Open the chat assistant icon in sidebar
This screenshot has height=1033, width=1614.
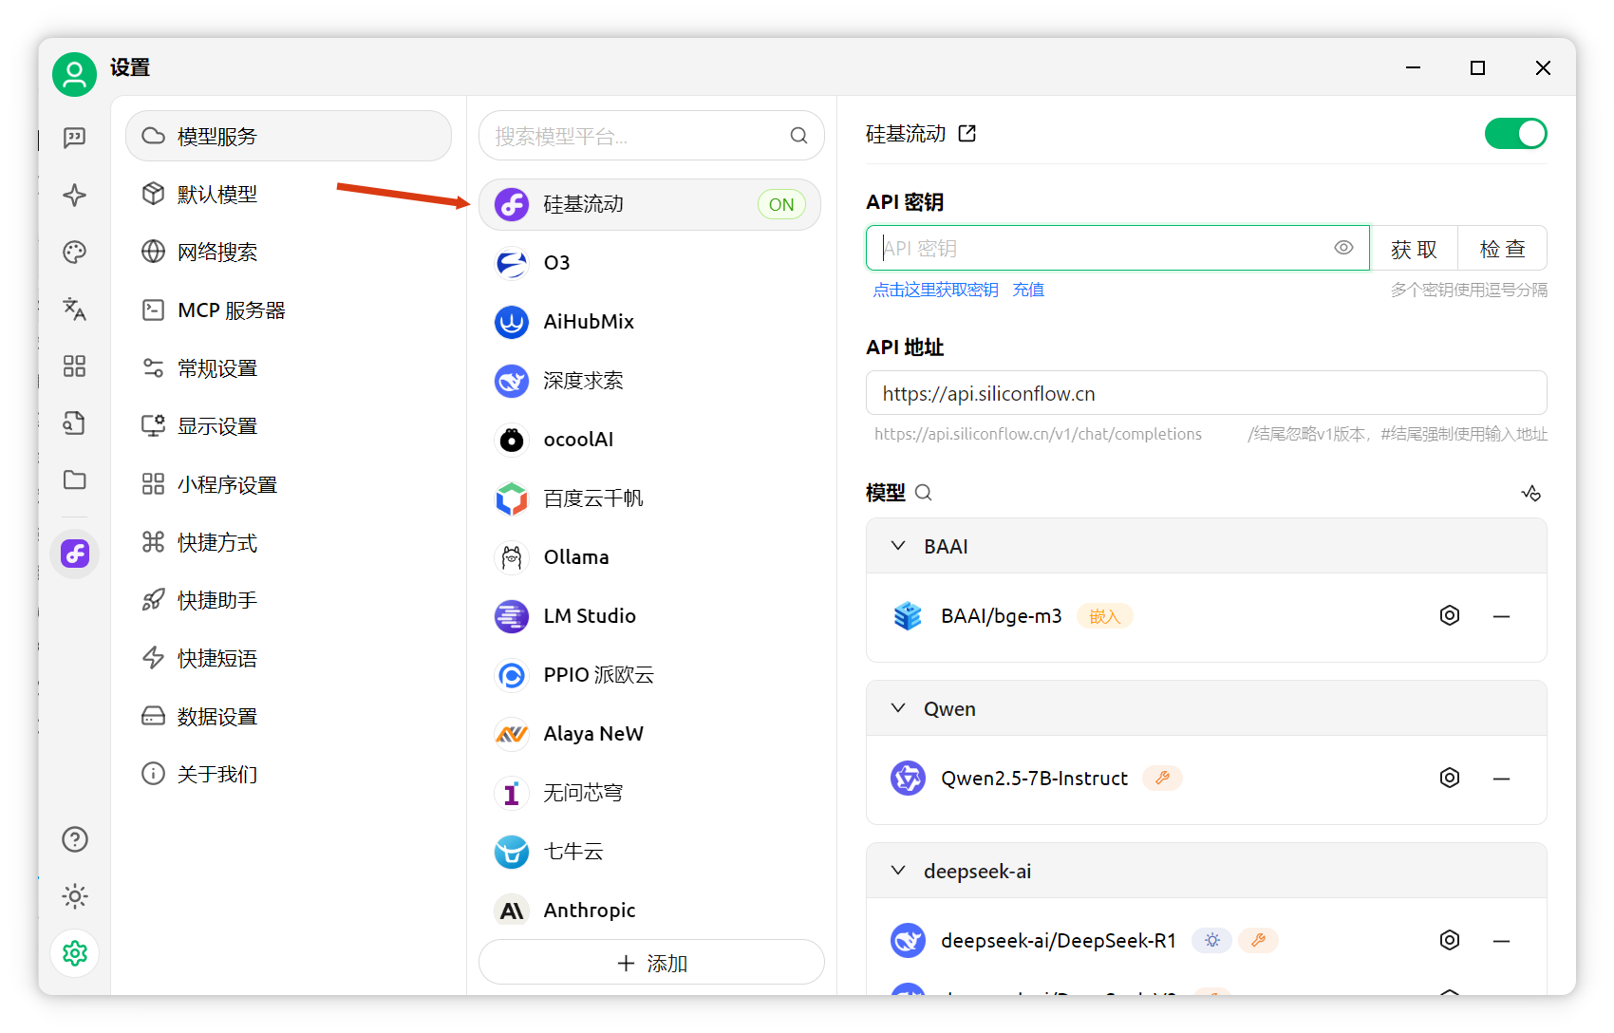coord(74,138)
